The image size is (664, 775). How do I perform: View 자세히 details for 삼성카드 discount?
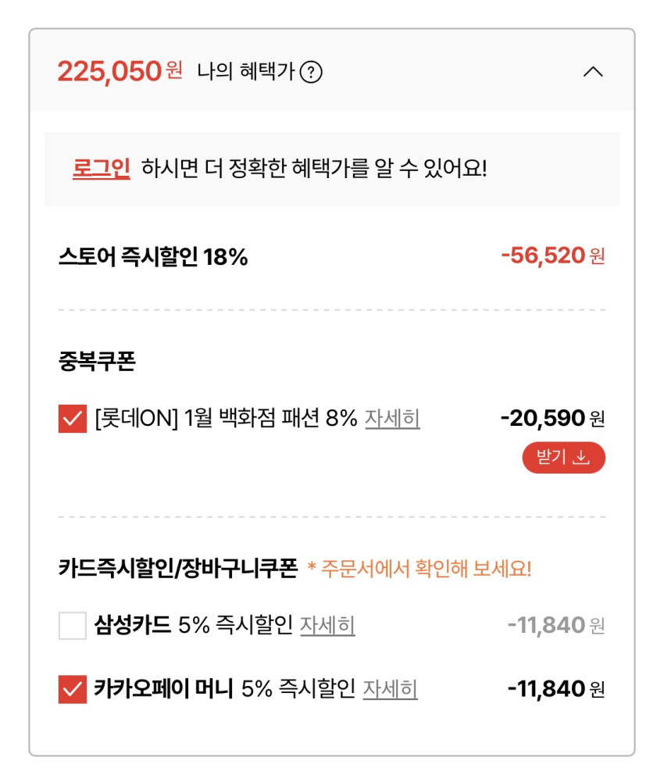327,625
